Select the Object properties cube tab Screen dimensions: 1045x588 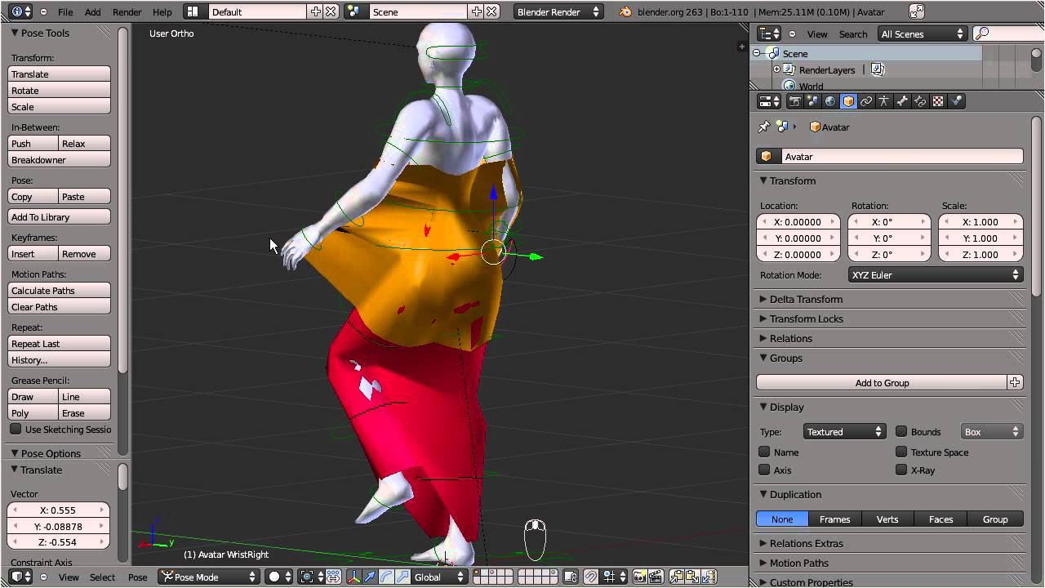point(848,101)
